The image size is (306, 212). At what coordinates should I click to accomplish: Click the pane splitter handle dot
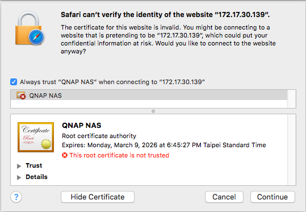(153, 111)
